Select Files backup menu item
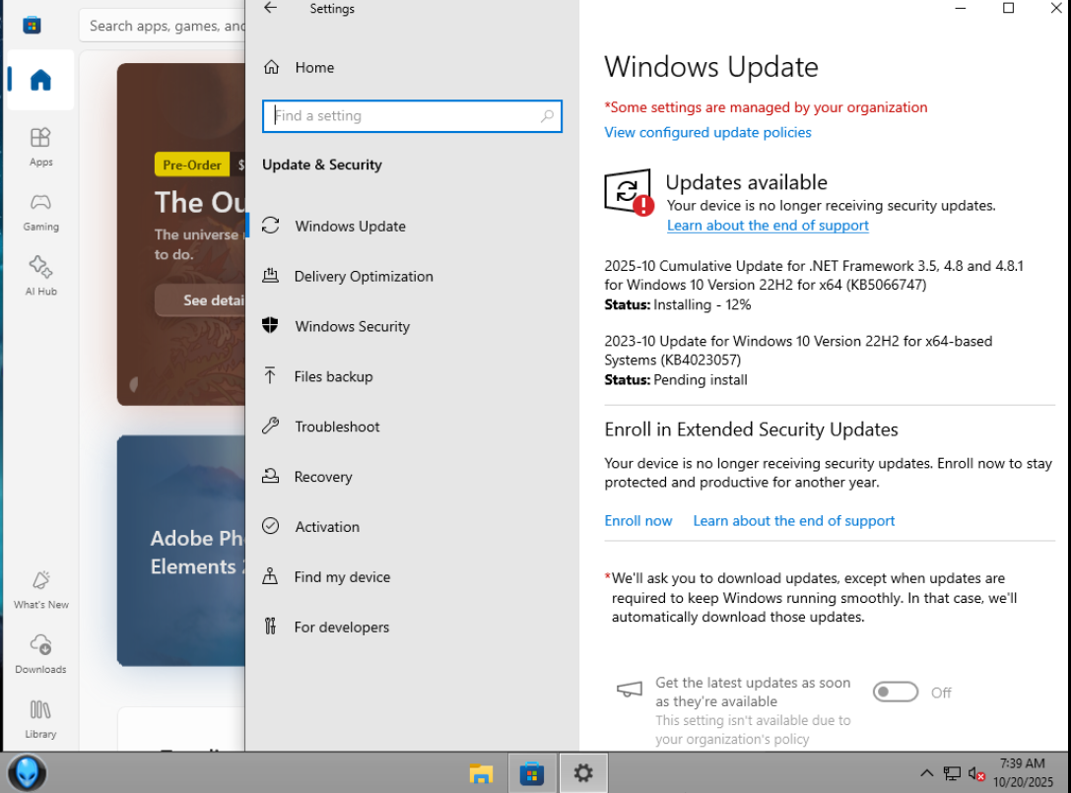 [x=412, y=376]
